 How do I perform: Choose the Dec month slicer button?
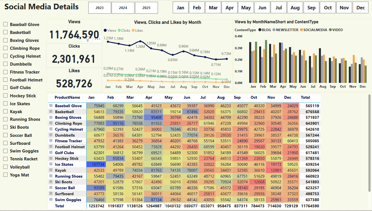[361, 8]
